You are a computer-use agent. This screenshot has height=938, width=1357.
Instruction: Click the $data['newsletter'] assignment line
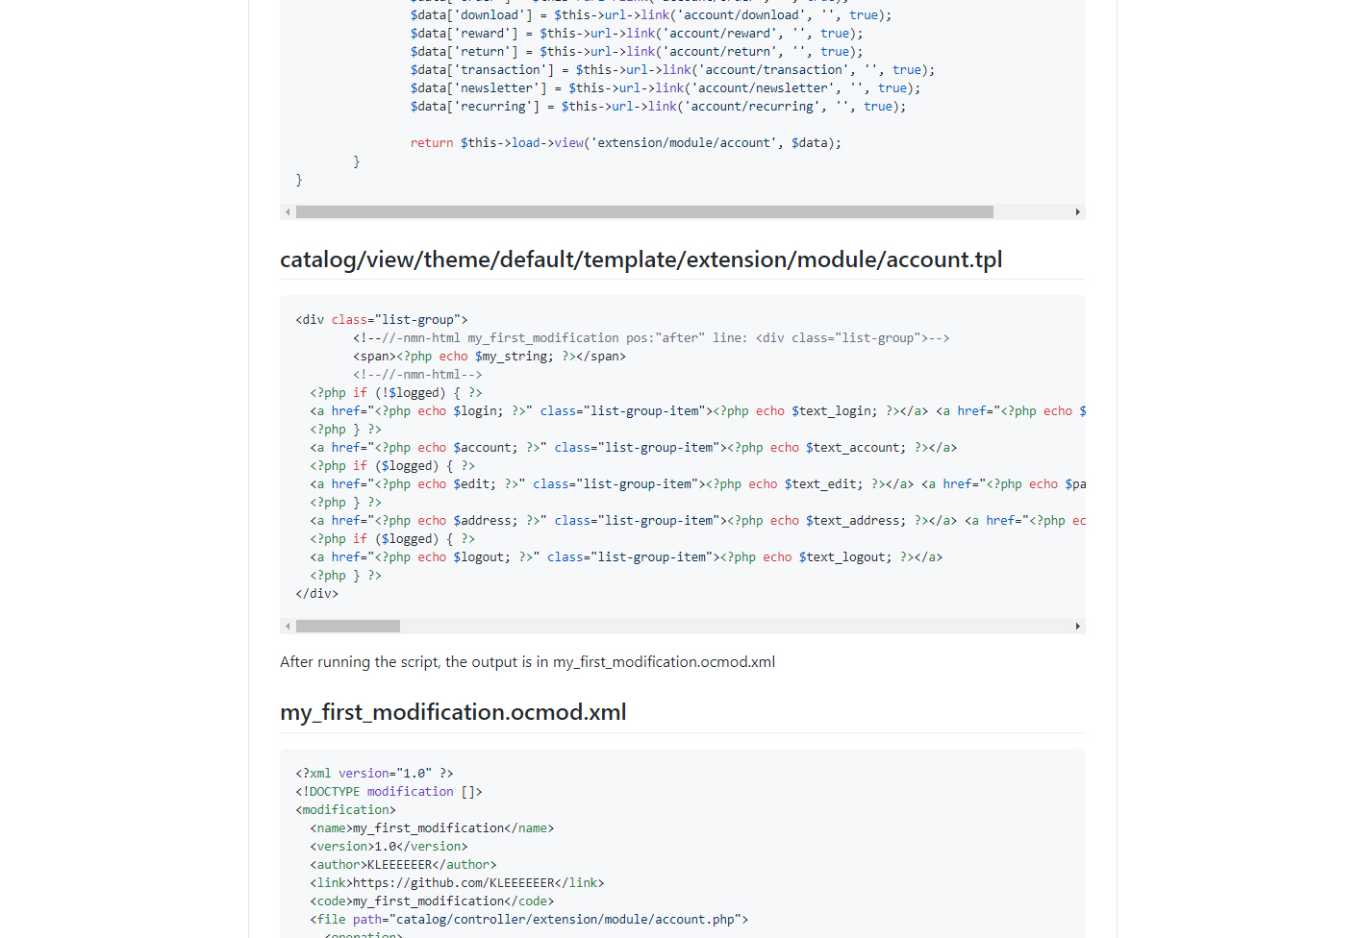point(665,88)
